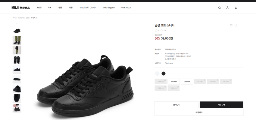Viewport: 256px width, 120px height.
Task: Select the 265mm size option
Action: click(x=187, y=81)
